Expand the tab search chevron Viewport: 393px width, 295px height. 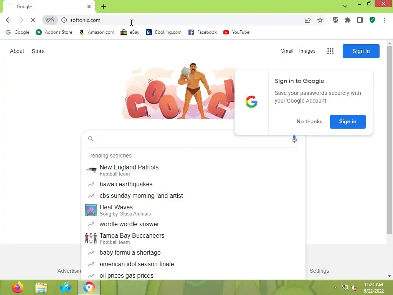click(345, 7)
